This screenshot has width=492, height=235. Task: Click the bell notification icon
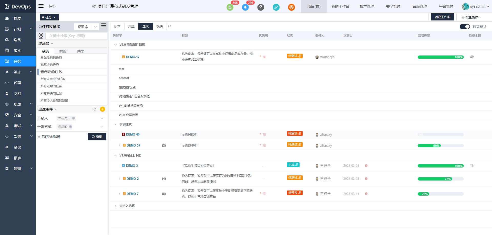click(x=245, y=7)
